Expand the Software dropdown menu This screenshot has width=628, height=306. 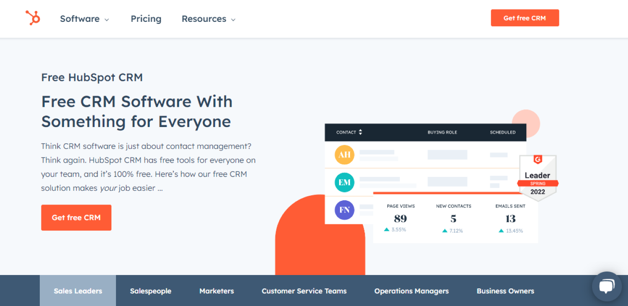85,19
